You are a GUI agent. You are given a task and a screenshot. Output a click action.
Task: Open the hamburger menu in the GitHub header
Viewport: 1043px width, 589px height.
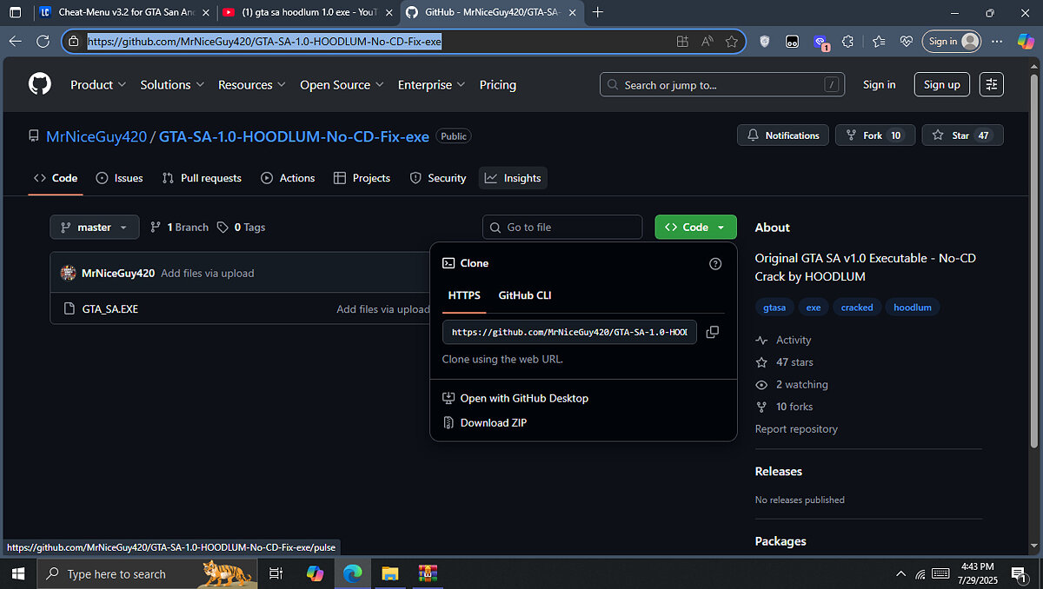pos(992,84)
